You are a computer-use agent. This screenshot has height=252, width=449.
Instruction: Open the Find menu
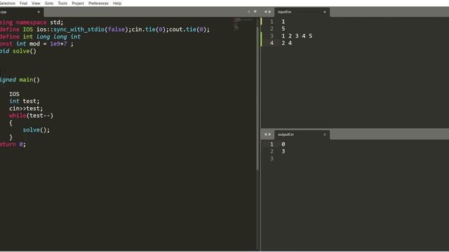23,3
